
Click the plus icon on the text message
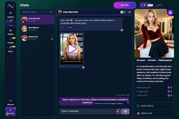(x=122, y=30)
